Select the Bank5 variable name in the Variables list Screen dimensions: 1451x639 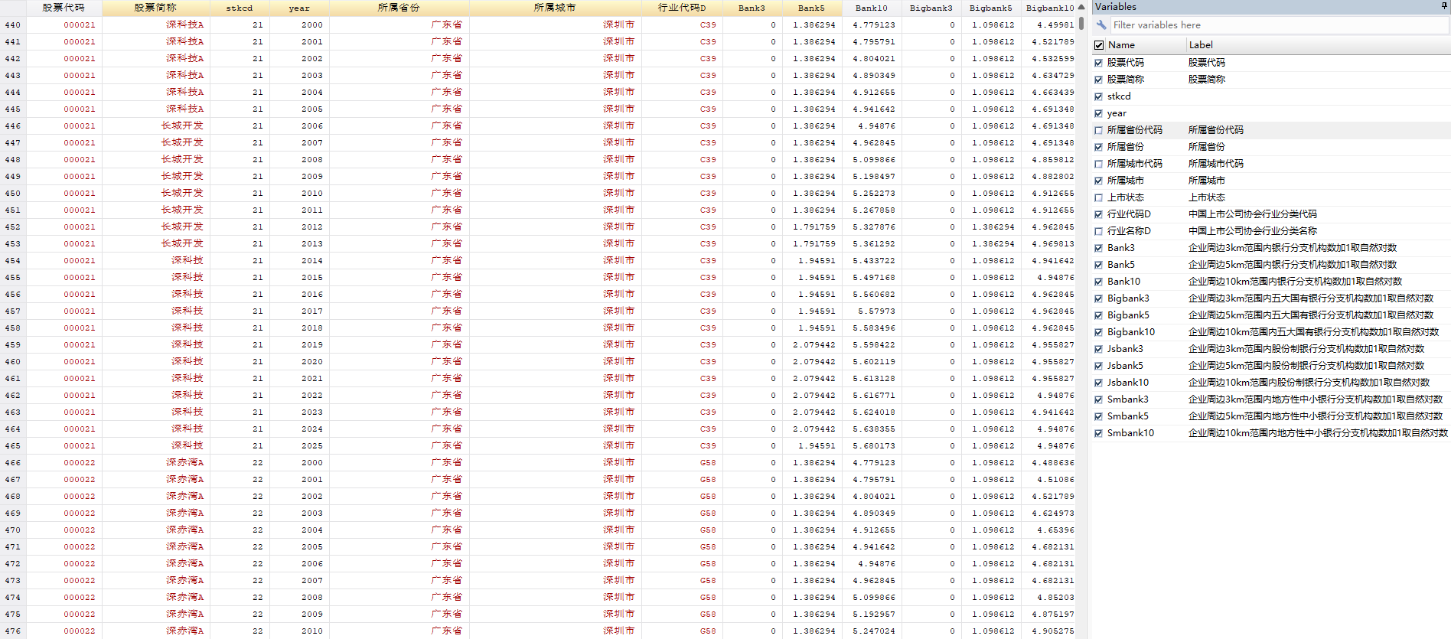point(1121,265)
